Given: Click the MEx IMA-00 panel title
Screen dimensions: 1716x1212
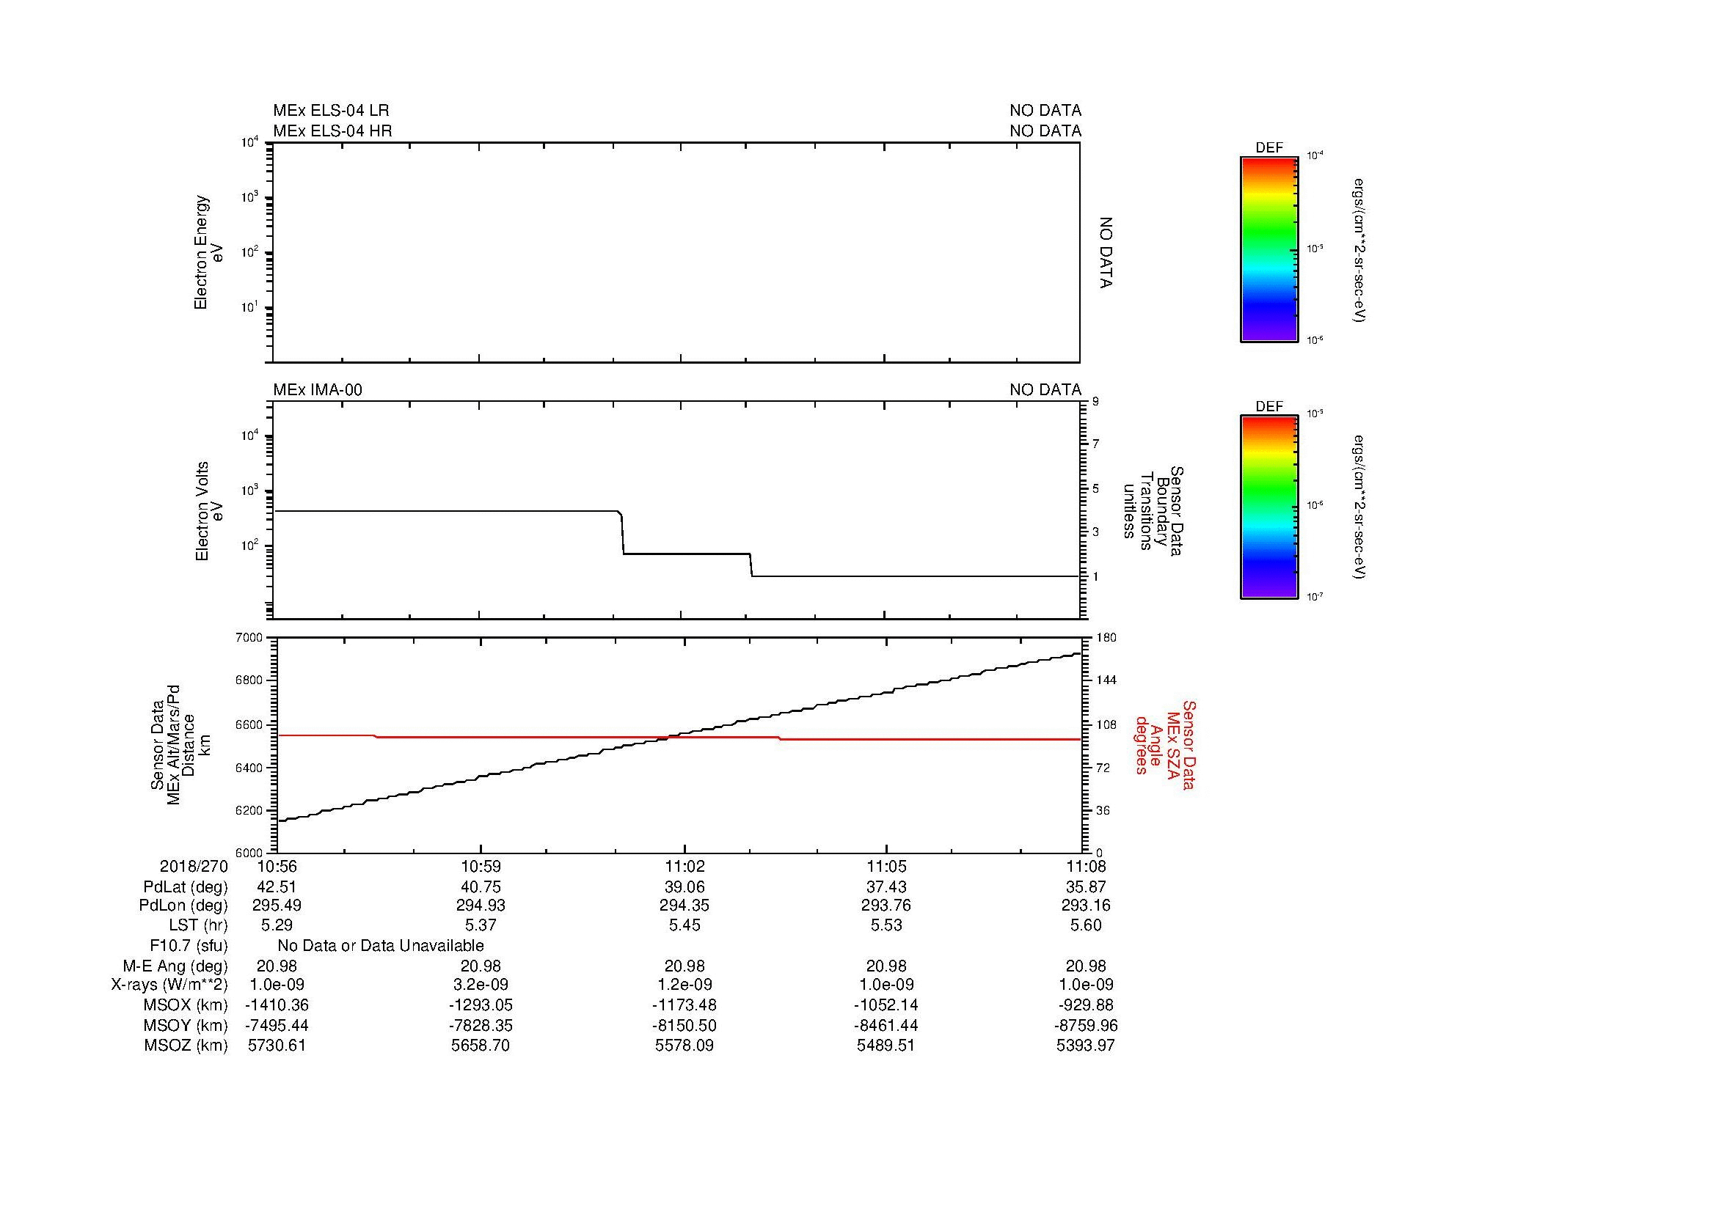Looking at the screenshot, I should click(317, 390).
